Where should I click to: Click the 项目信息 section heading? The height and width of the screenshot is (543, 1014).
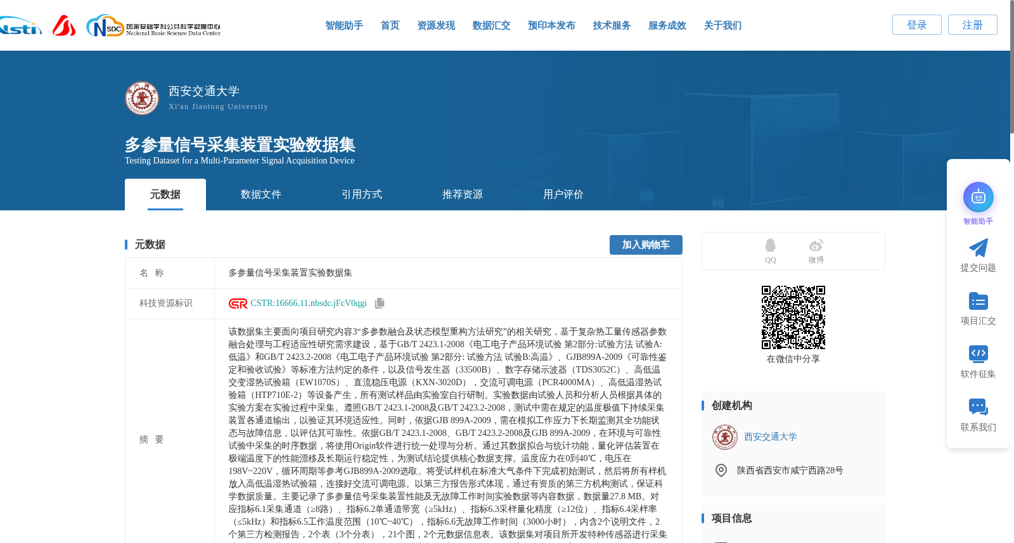[731, 518]
